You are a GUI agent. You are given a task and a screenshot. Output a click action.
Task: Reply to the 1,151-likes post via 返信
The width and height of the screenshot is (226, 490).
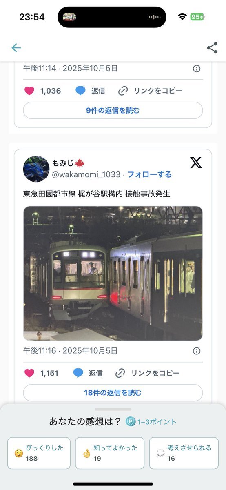coord(88,373)
